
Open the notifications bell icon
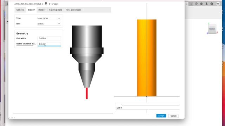pyautogui.click(x=206, y=4)
